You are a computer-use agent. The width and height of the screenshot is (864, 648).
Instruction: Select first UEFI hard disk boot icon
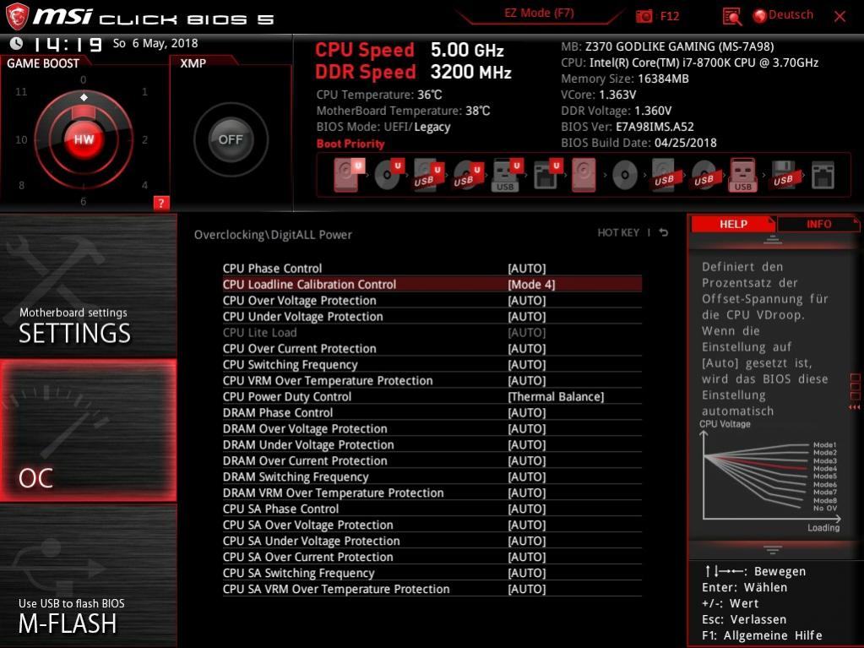point(349,175)
